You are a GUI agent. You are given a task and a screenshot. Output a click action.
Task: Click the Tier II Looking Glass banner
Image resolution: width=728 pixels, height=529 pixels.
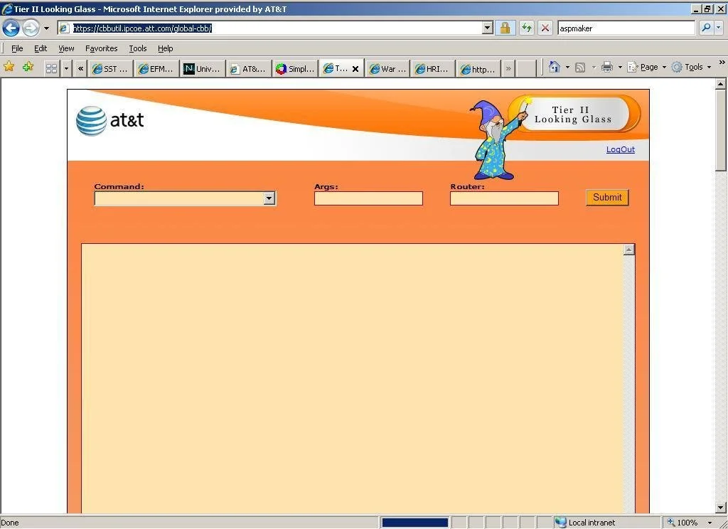pyautogui.click(x=574, y=114)
